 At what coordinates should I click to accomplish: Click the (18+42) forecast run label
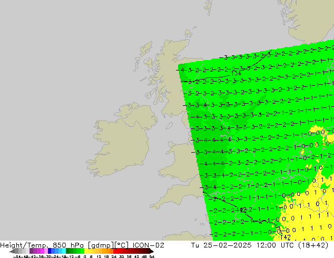pos(313,245)
